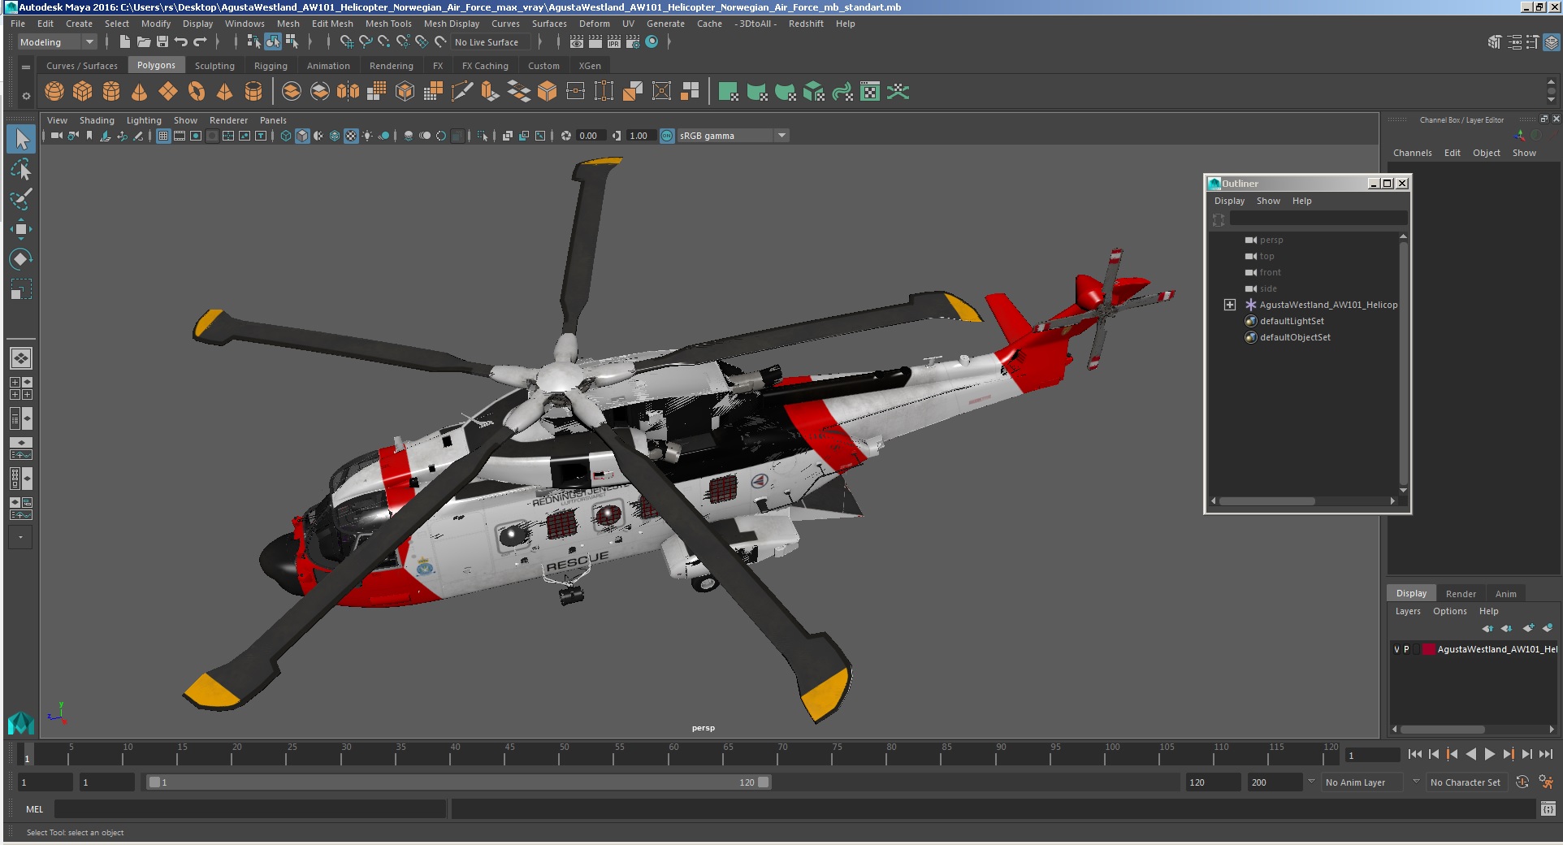Click the Save Scene disk icon

point(162,42)
